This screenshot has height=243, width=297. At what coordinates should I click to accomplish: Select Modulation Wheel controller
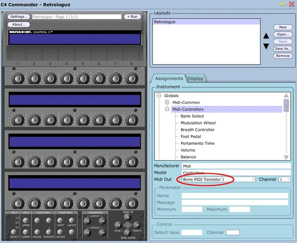[198, 123]
